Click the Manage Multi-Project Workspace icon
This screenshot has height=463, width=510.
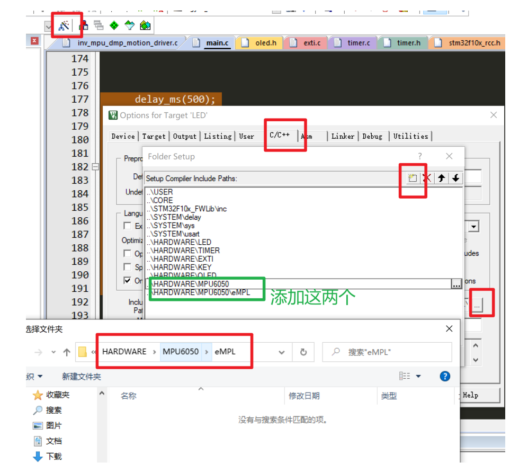point(98,25)
